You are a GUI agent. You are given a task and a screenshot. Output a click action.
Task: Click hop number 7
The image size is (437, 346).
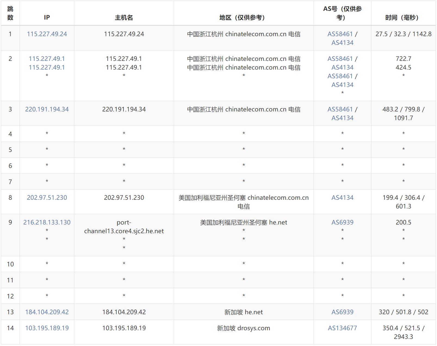[x=10, y=182]
